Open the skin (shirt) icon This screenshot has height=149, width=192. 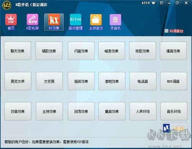coord(153,3)
